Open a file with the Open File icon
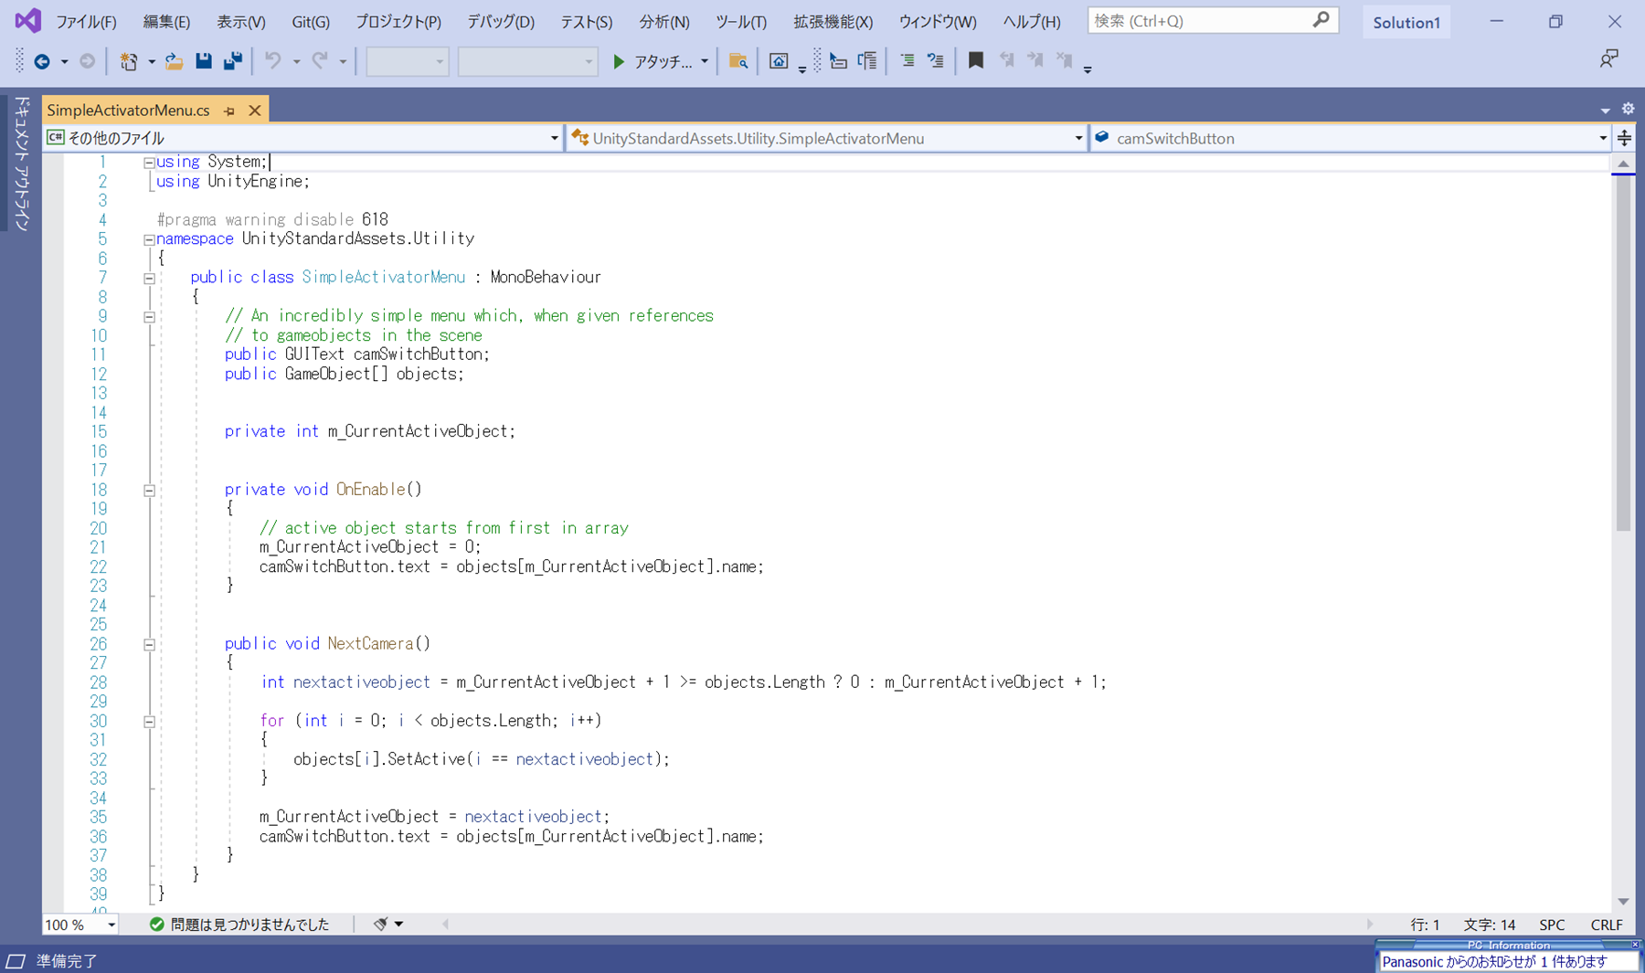 tap(174, 61)
